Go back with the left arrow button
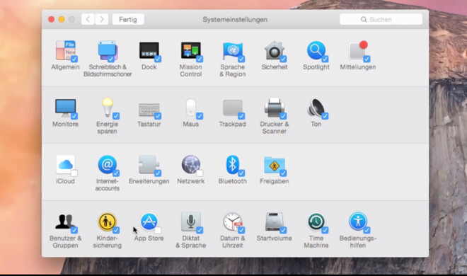 click(x=88, y=19)
